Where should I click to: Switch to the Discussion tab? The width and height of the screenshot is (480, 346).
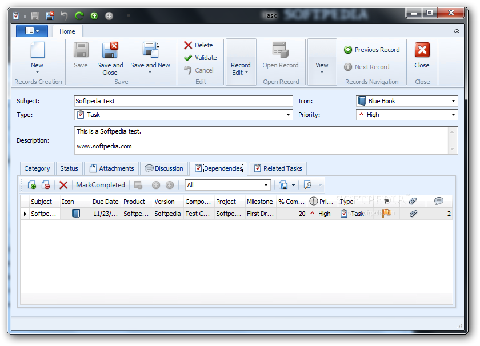tap(164, 168)
